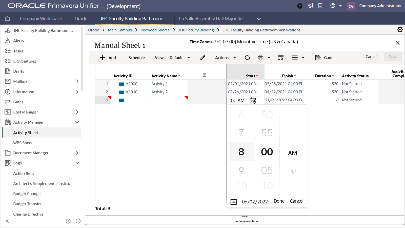This screenshot has width=405, height=228.
Task: Open the settings gear icon
Action: (x=400, y=29)
